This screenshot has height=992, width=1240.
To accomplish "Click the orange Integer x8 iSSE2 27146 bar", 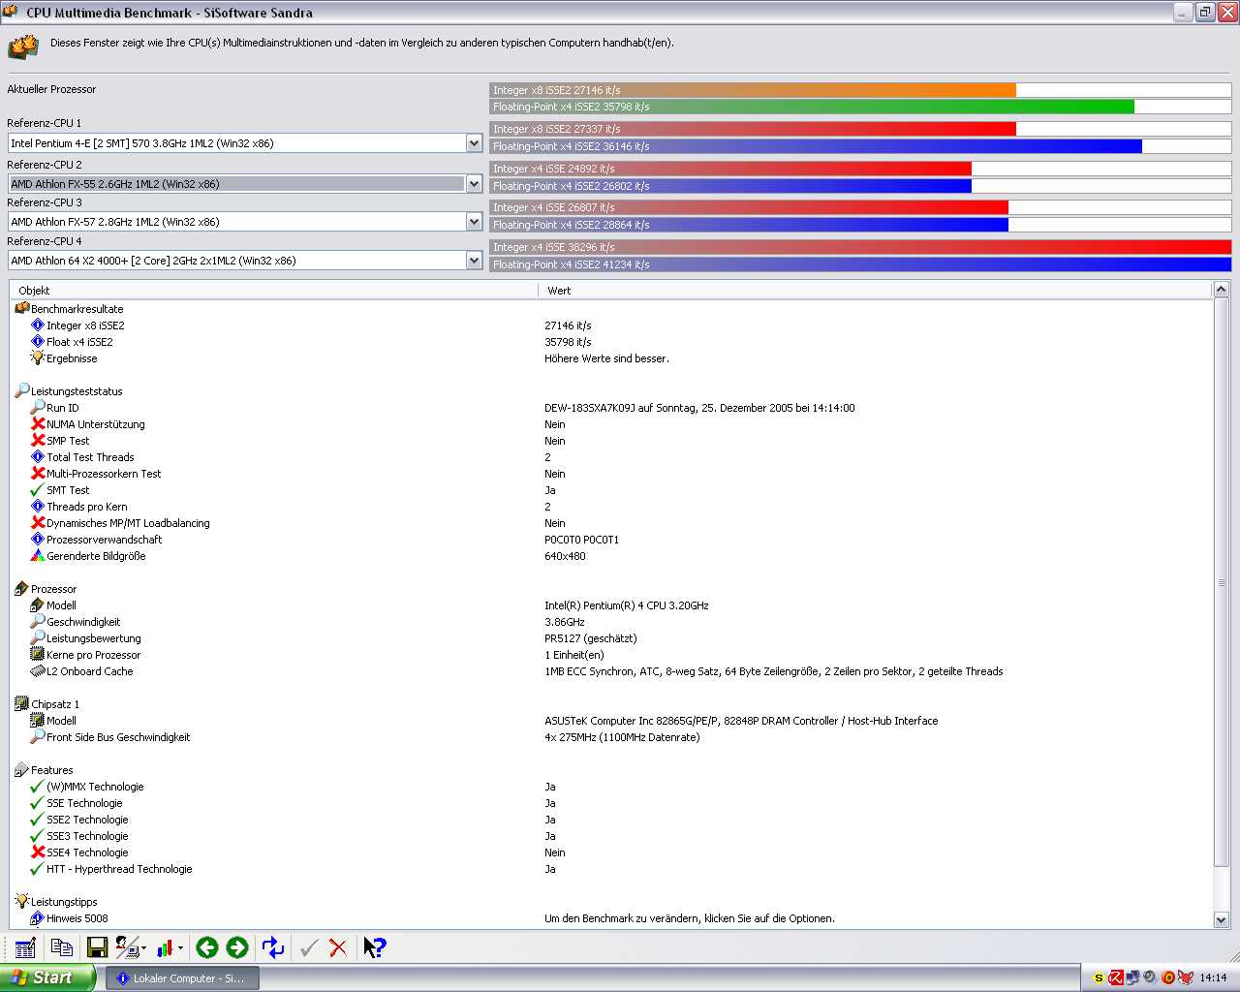I will [x=753, y=90].
